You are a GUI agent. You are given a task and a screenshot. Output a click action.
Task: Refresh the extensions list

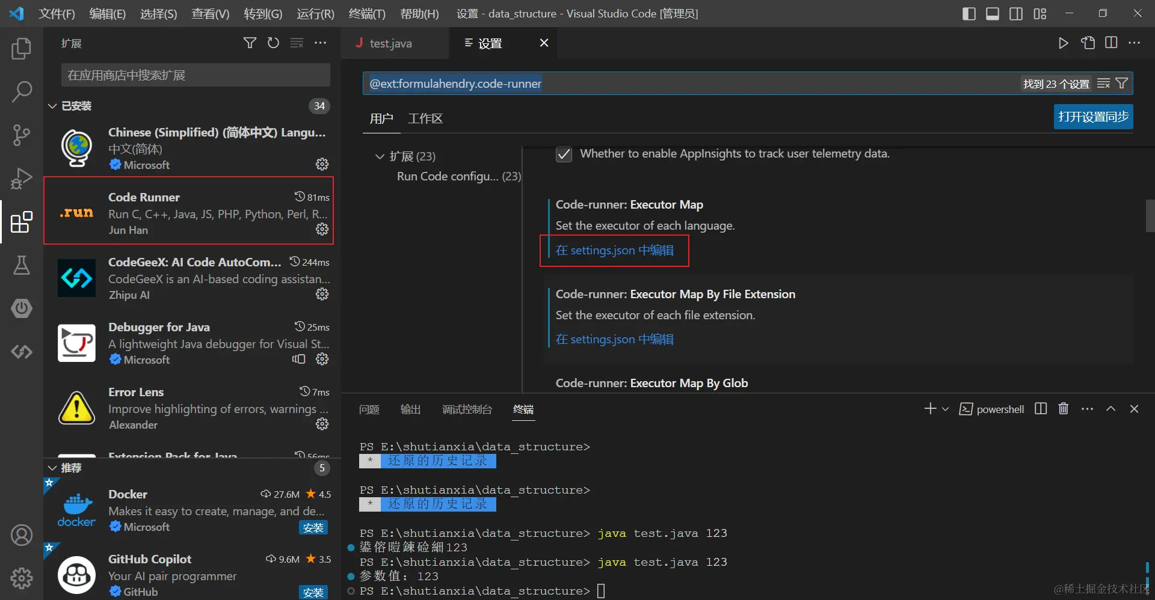(273, 43)
